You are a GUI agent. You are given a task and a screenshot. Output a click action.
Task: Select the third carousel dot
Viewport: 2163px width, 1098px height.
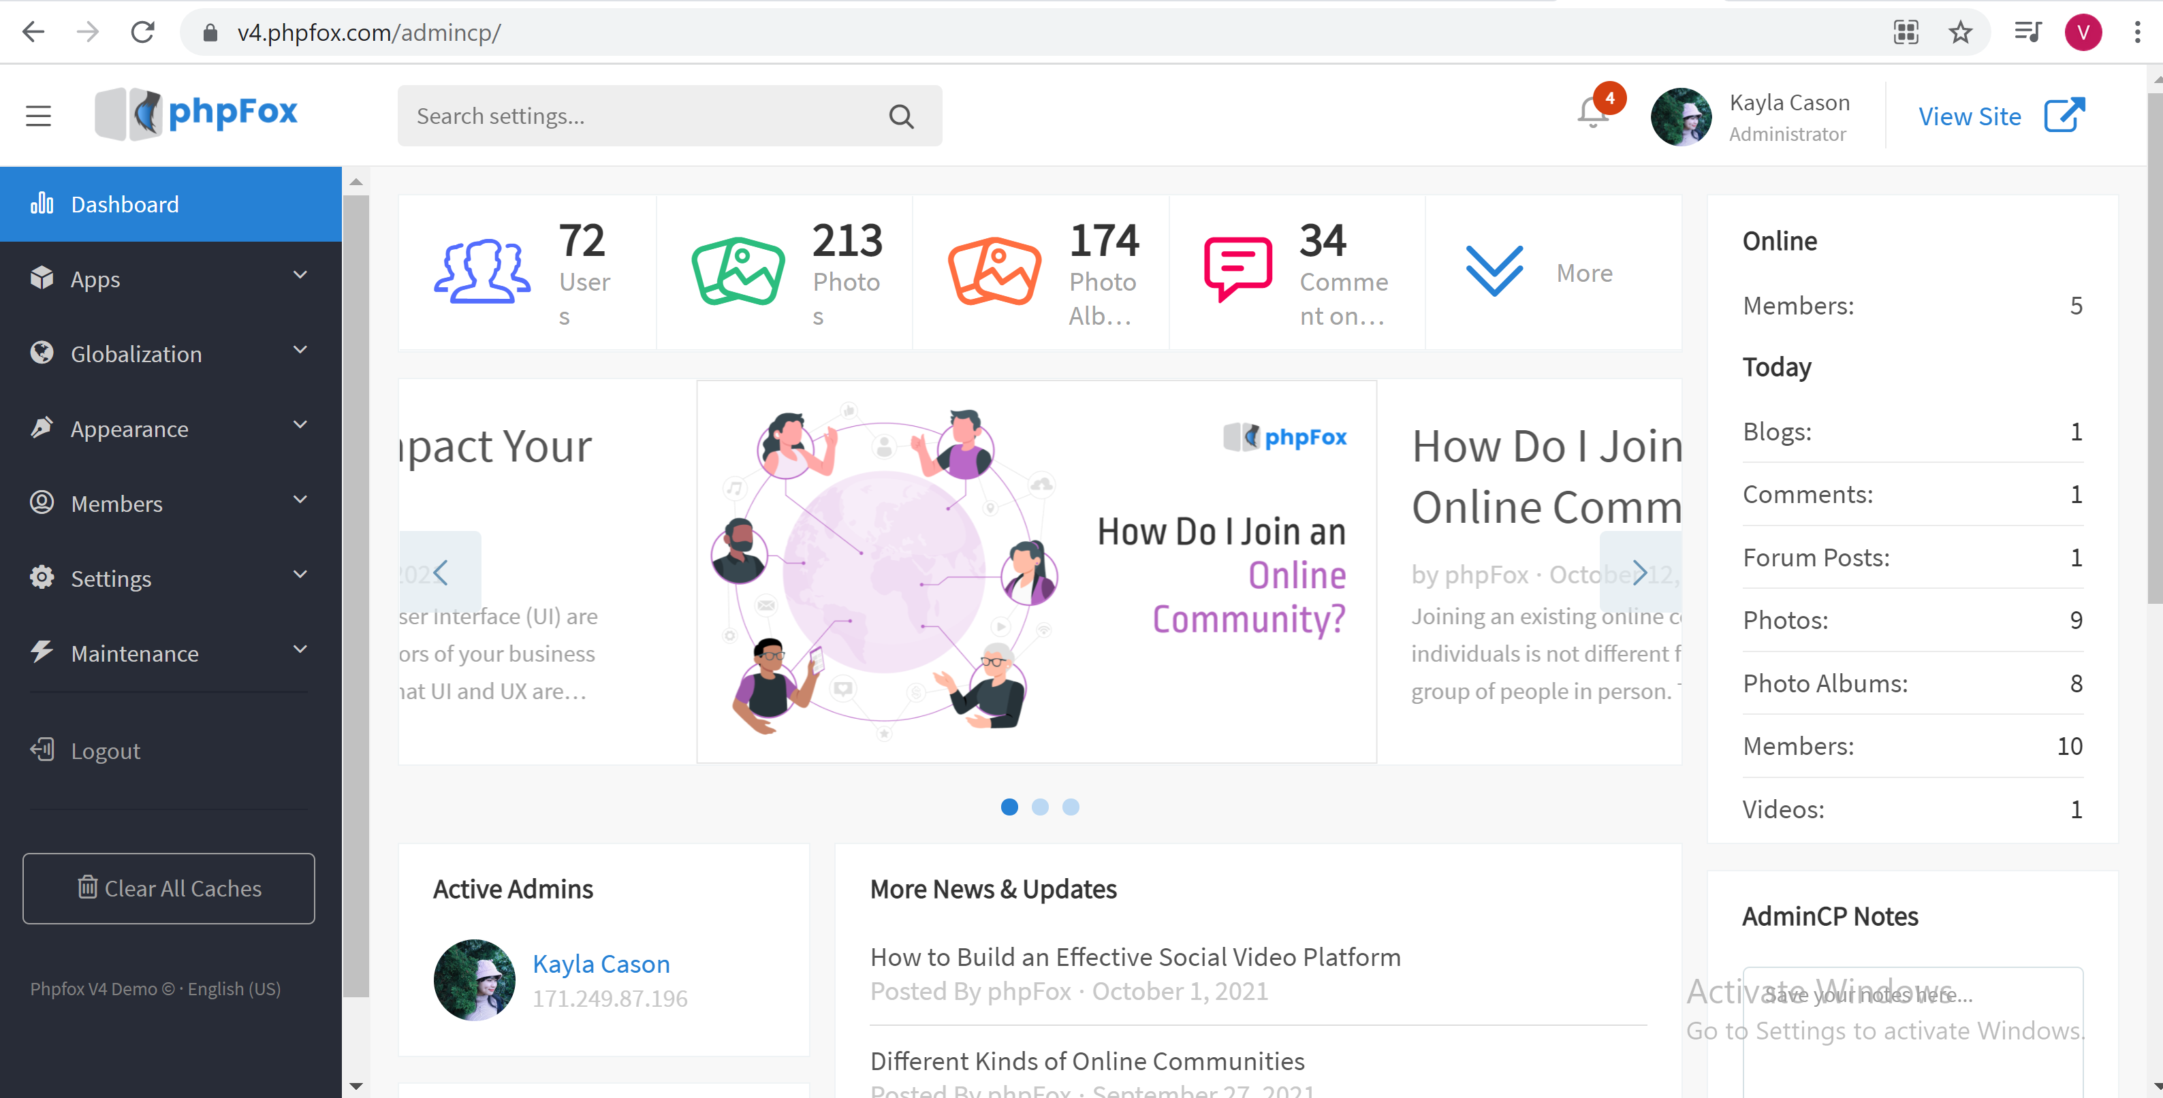[x=1071, y=806]
